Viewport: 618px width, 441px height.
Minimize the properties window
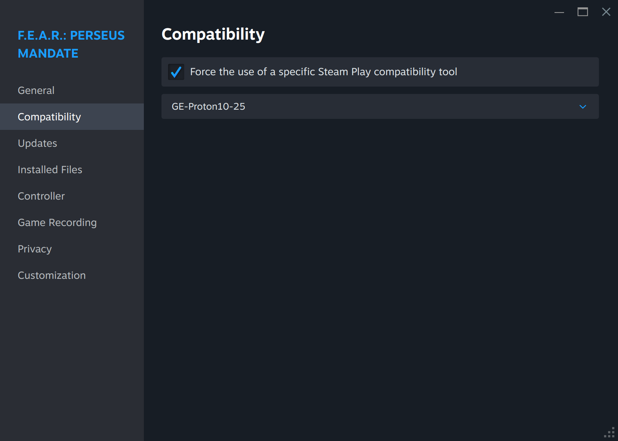(559, 12)
